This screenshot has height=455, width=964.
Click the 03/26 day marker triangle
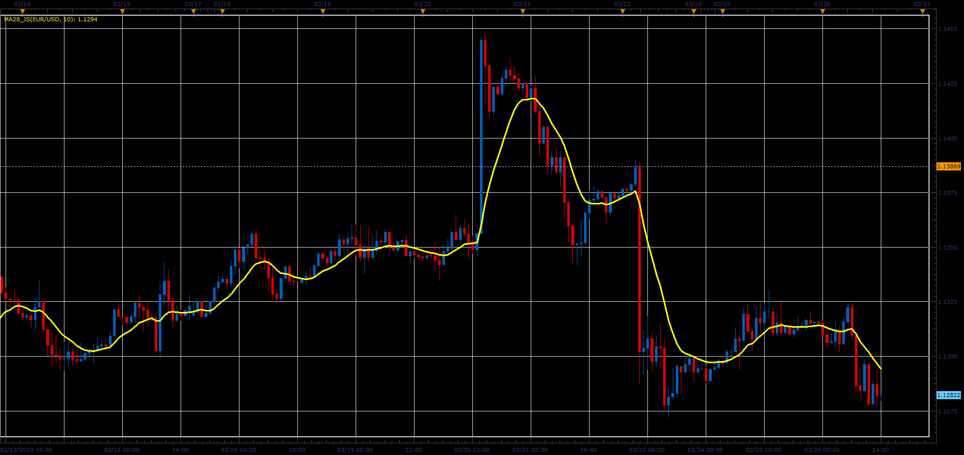tap(822, 12)
